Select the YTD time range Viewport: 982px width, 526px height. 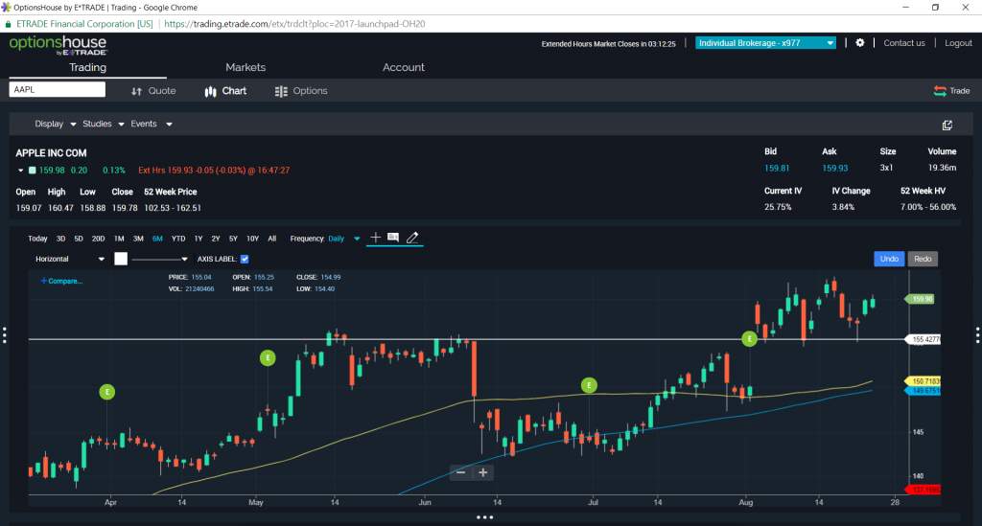pos(178,239)
